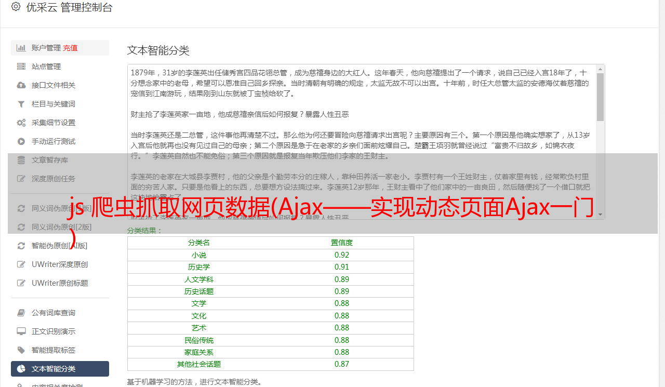Click the 文化 category cell
The height and width of the screenshot is (387, 665).
point(199,316)
